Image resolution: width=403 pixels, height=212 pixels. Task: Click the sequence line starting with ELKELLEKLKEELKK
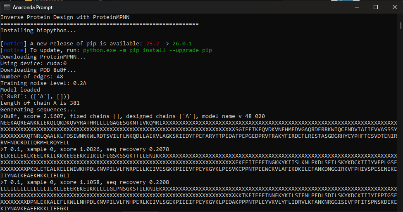(199, 156)
